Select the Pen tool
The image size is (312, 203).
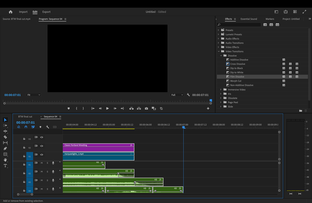[5, 149]
